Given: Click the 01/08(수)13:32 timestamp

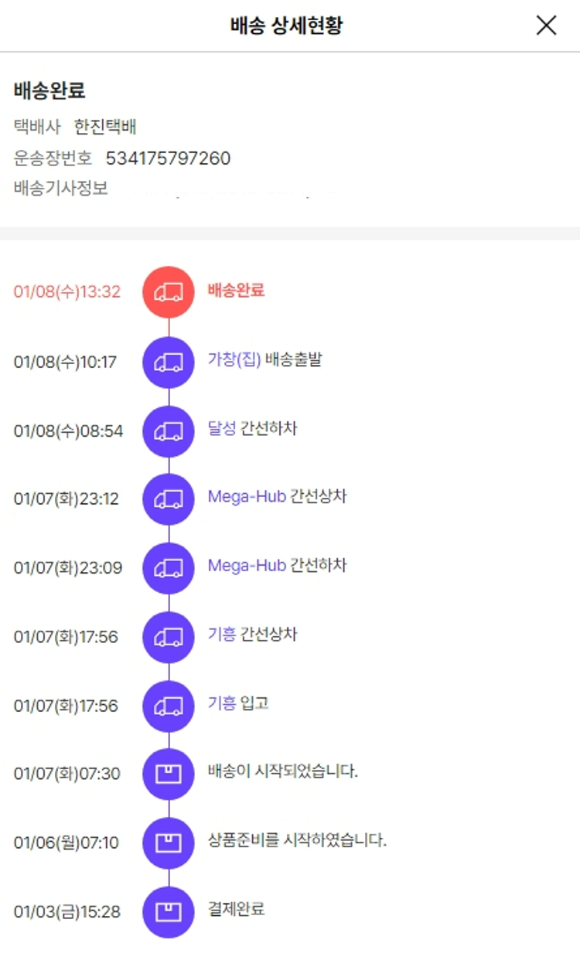Looking at the screenshot, I should pyautogui.click(x=67, y=292).
